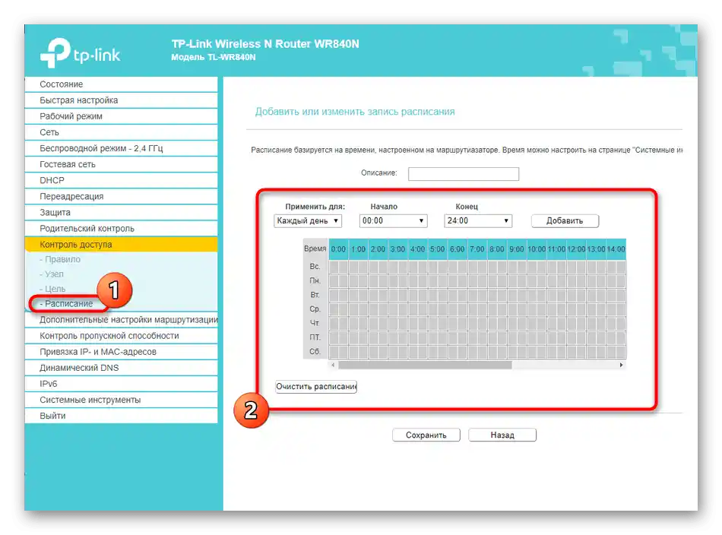Click the Вт. row label

click(315, 295)
